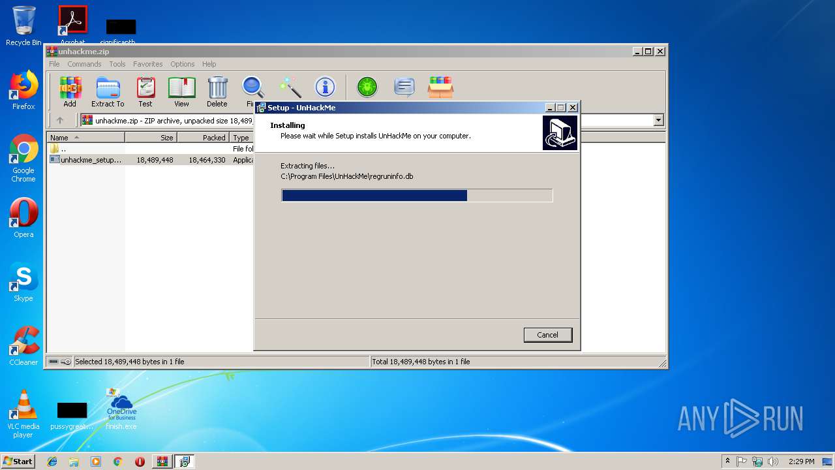835x470 pixels.
Task: Click the archive path address field
Action: [166, 120]
